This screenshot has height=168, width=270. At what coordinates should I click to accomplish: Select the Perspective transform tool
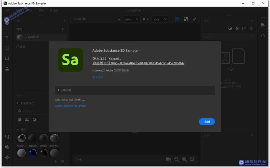pos(7,48)
